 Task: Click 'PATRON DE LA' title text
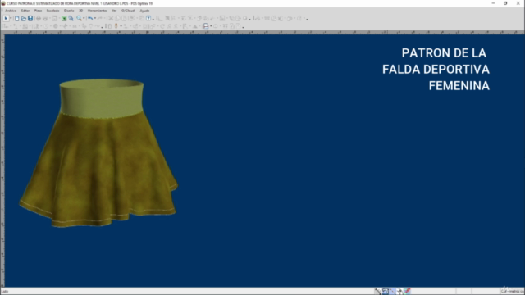tap(444, 52)
